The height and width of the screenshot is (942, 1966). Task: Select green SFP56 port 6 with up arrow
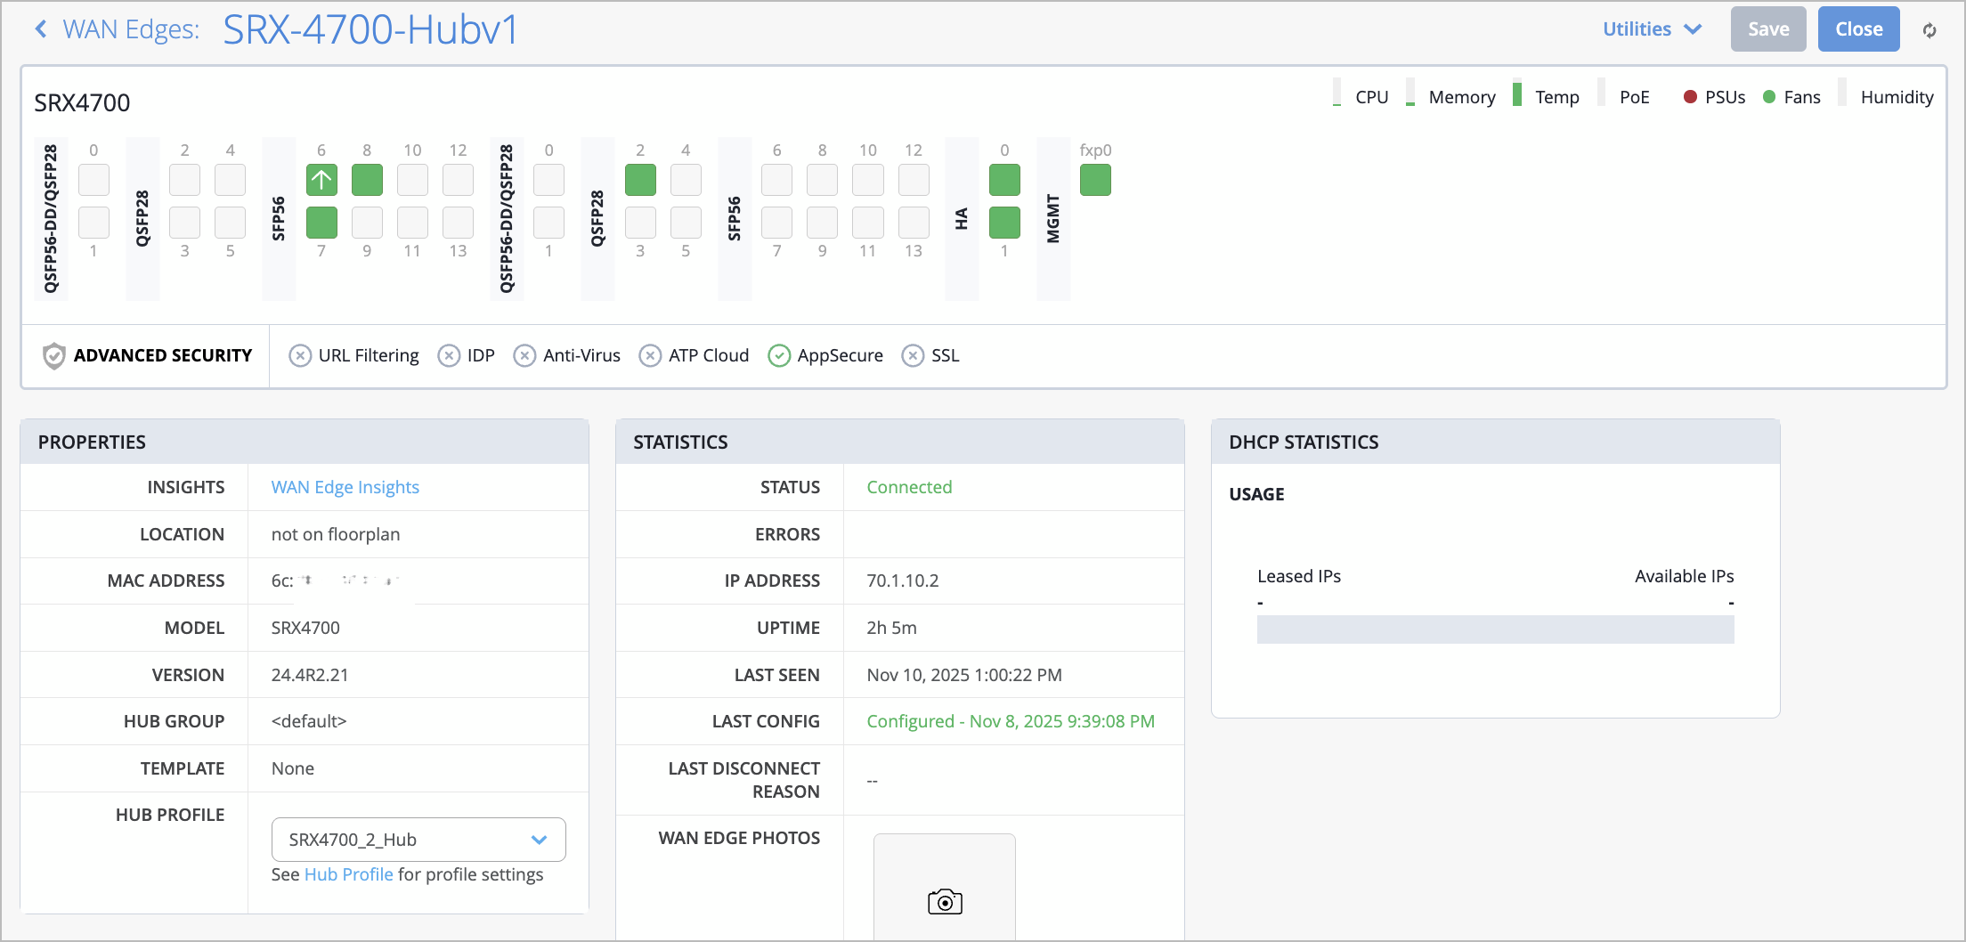click(321, 180)
